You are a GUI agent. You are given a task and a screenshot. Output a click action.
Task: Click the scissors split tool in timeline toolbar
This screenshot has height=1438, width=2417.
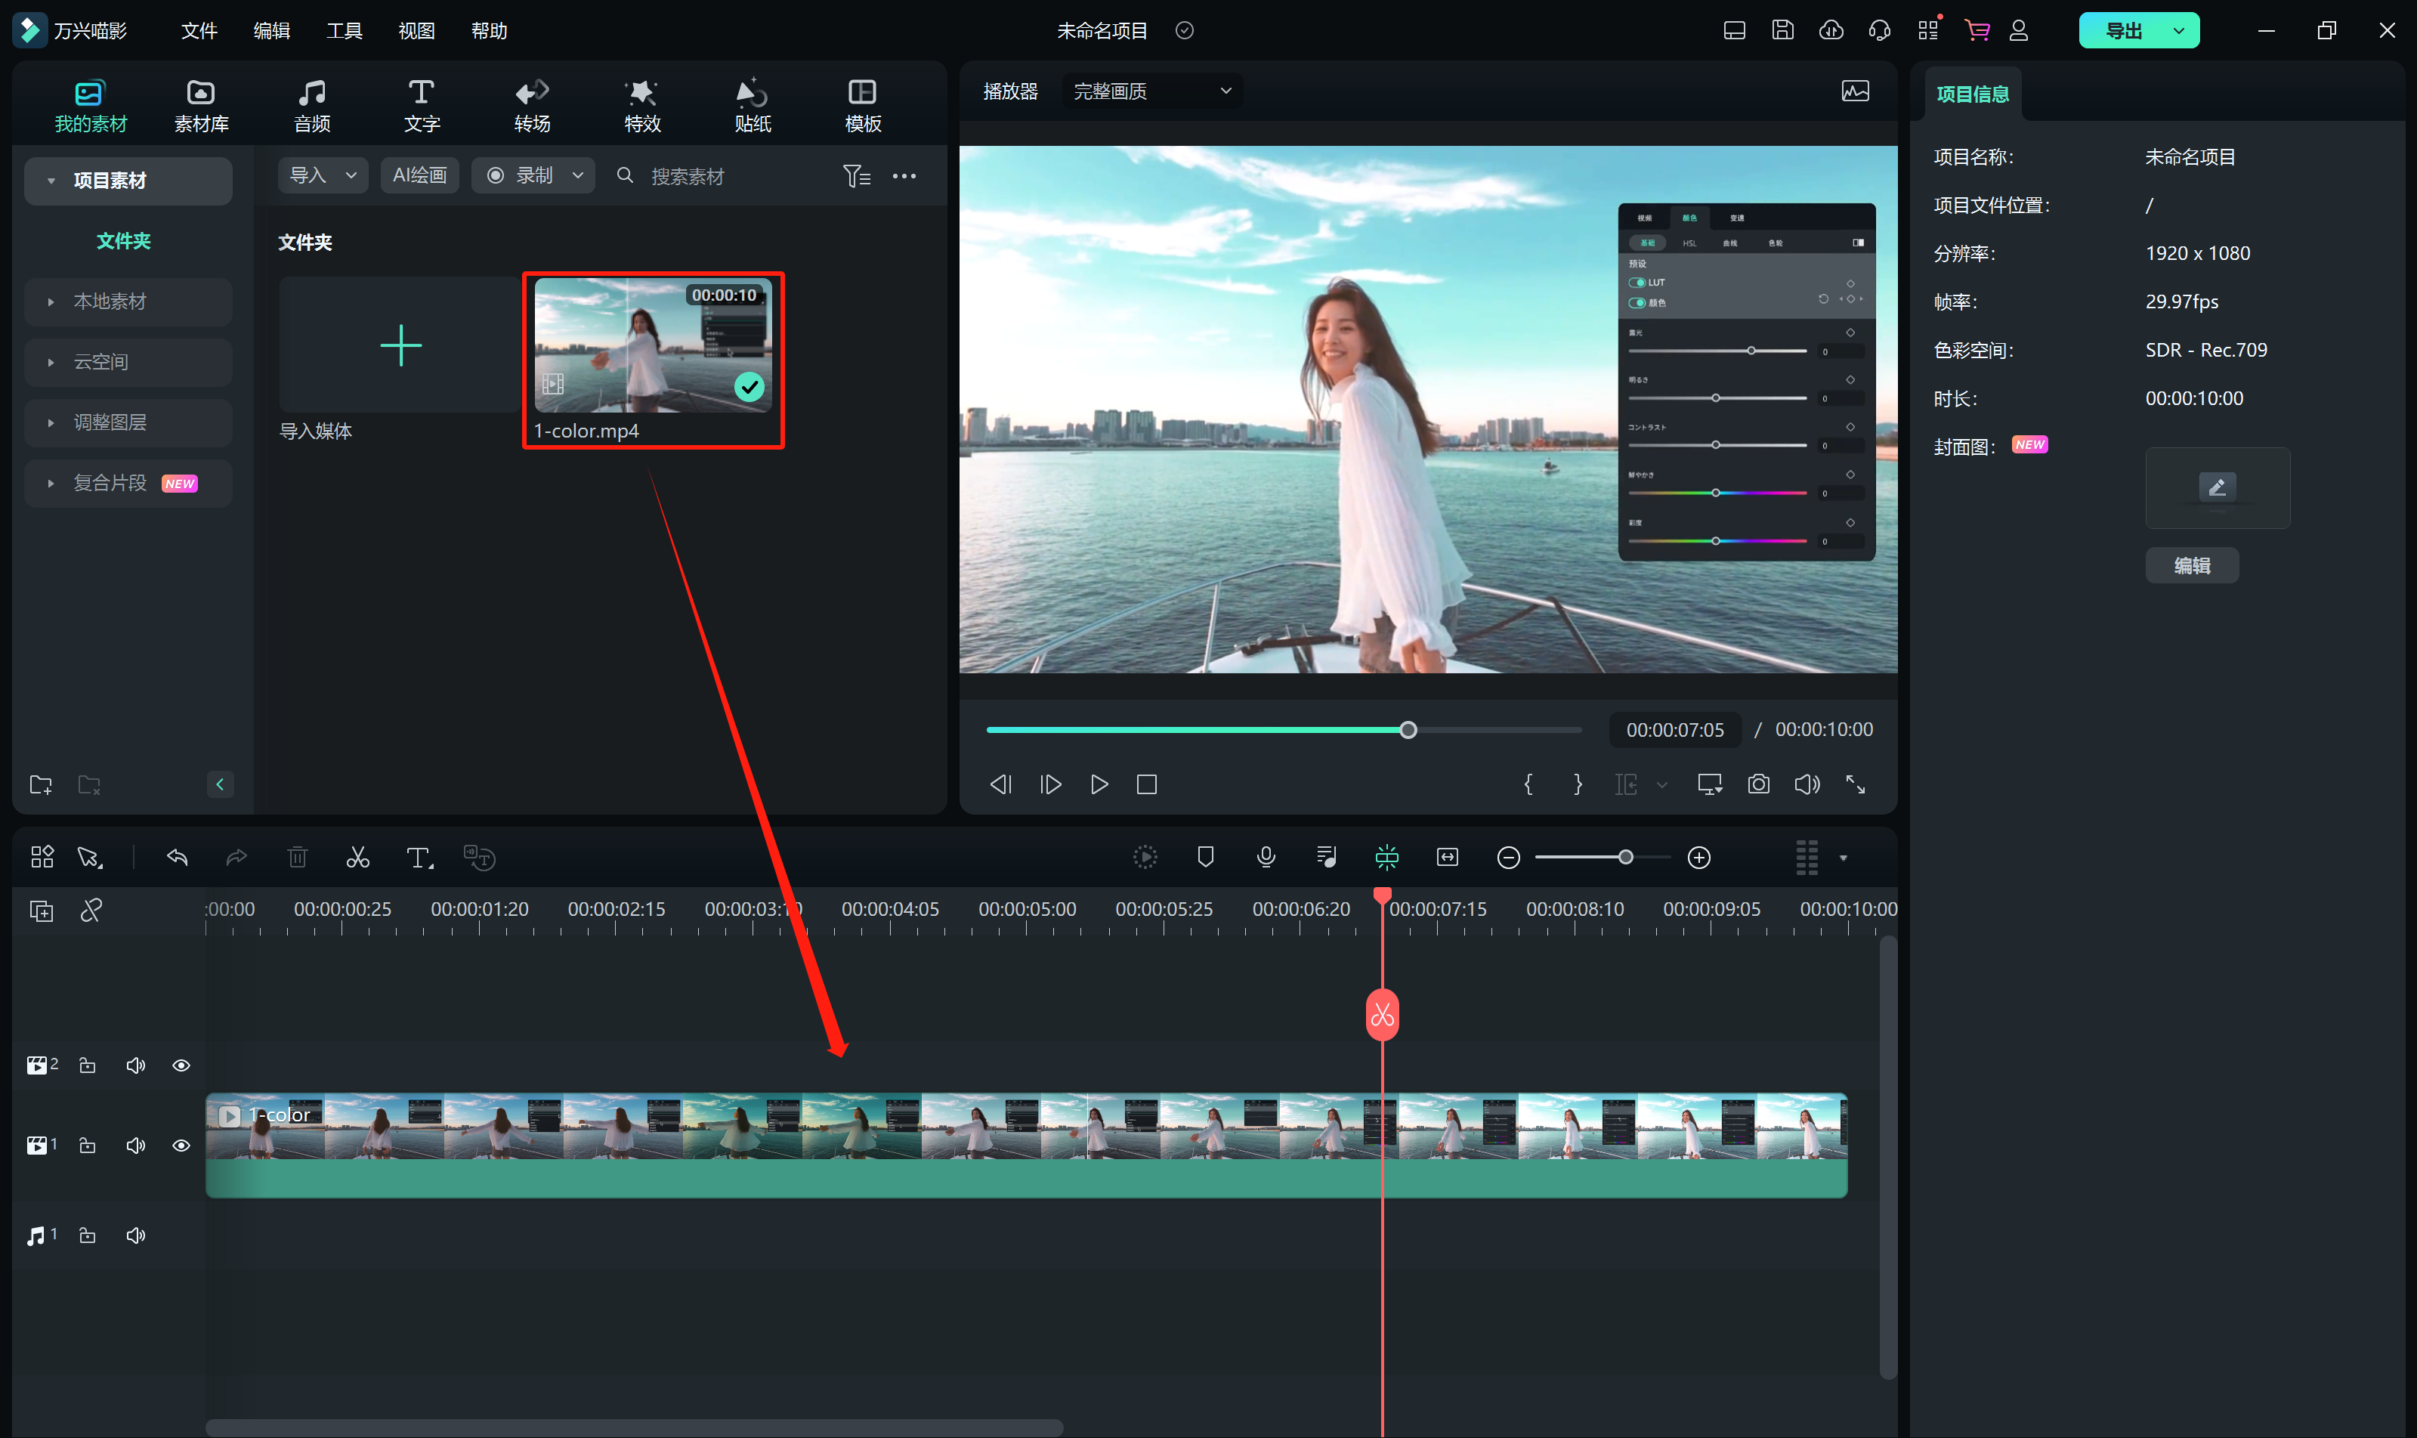(357, 858)
